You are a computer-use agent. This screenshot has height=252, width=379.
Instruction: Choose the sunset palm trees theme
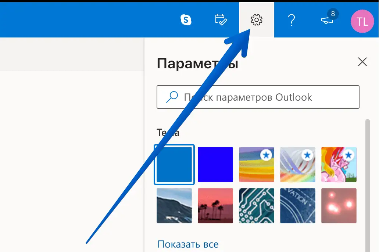tap(215, 206)
